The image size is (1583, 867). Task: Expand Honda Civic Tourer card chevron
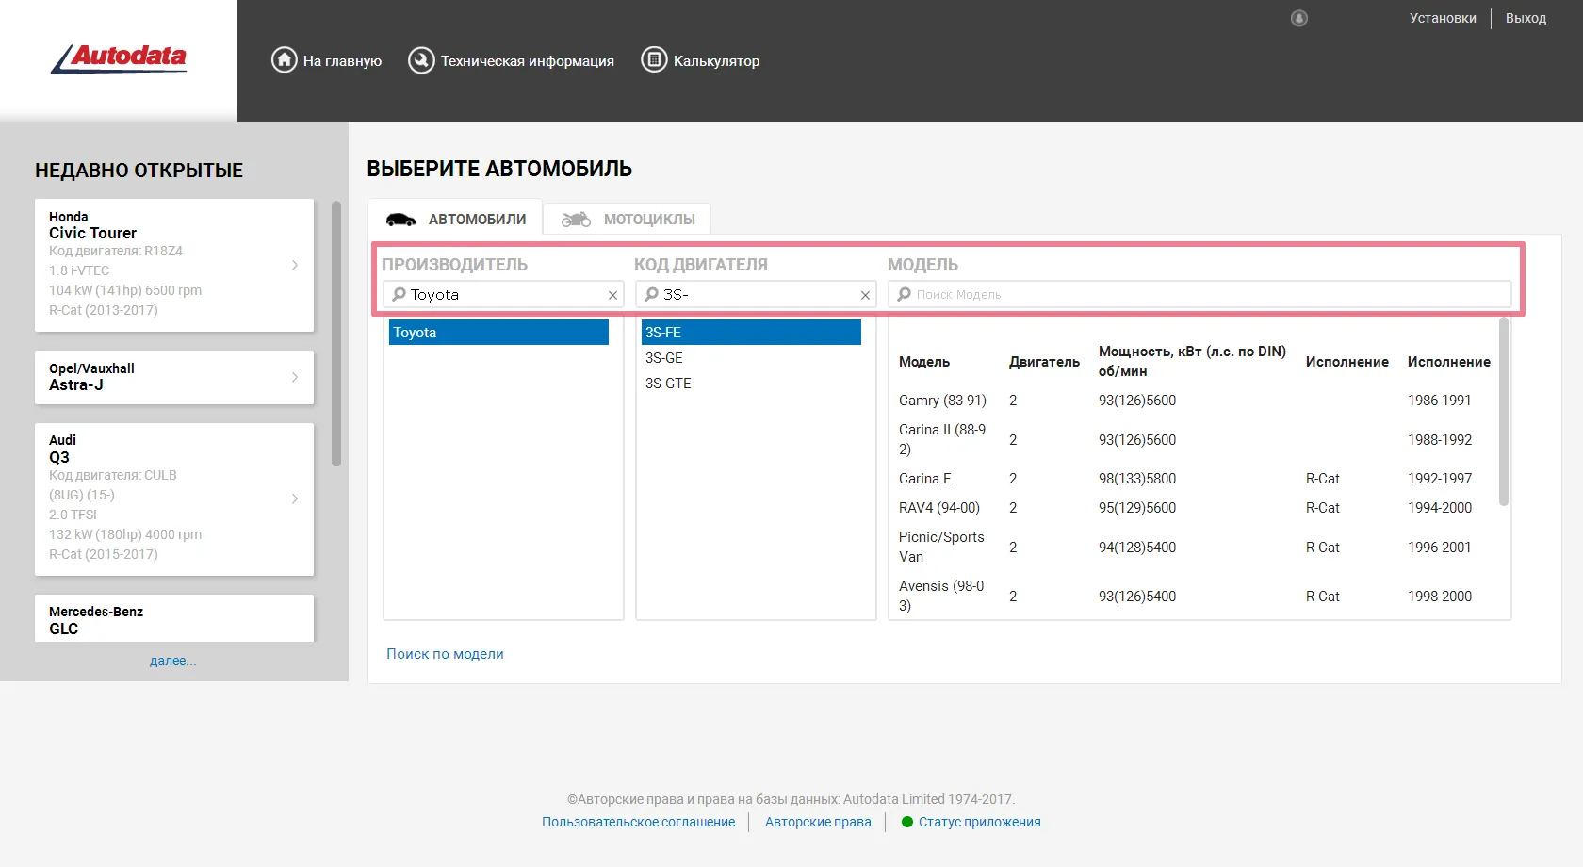pyautogui.click(x=295, y=265)
